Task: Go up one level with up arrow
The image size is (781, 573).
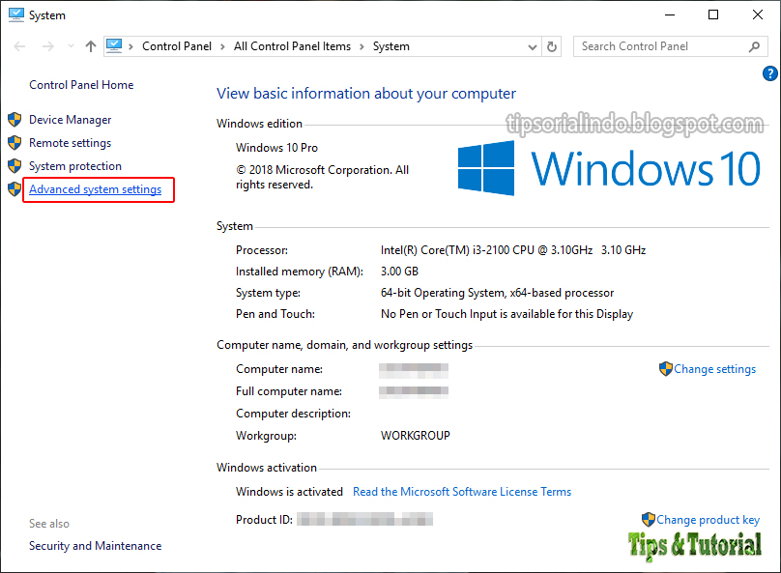Action: 90,46
